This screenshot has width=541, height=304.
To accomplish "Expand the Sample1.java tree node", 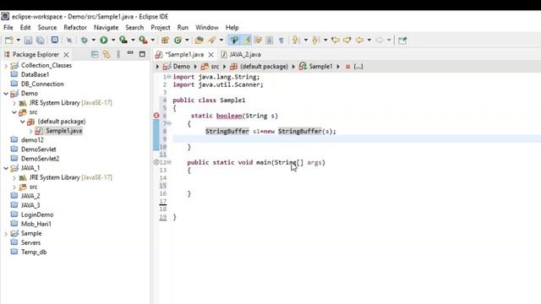I will tap(30, 131).
